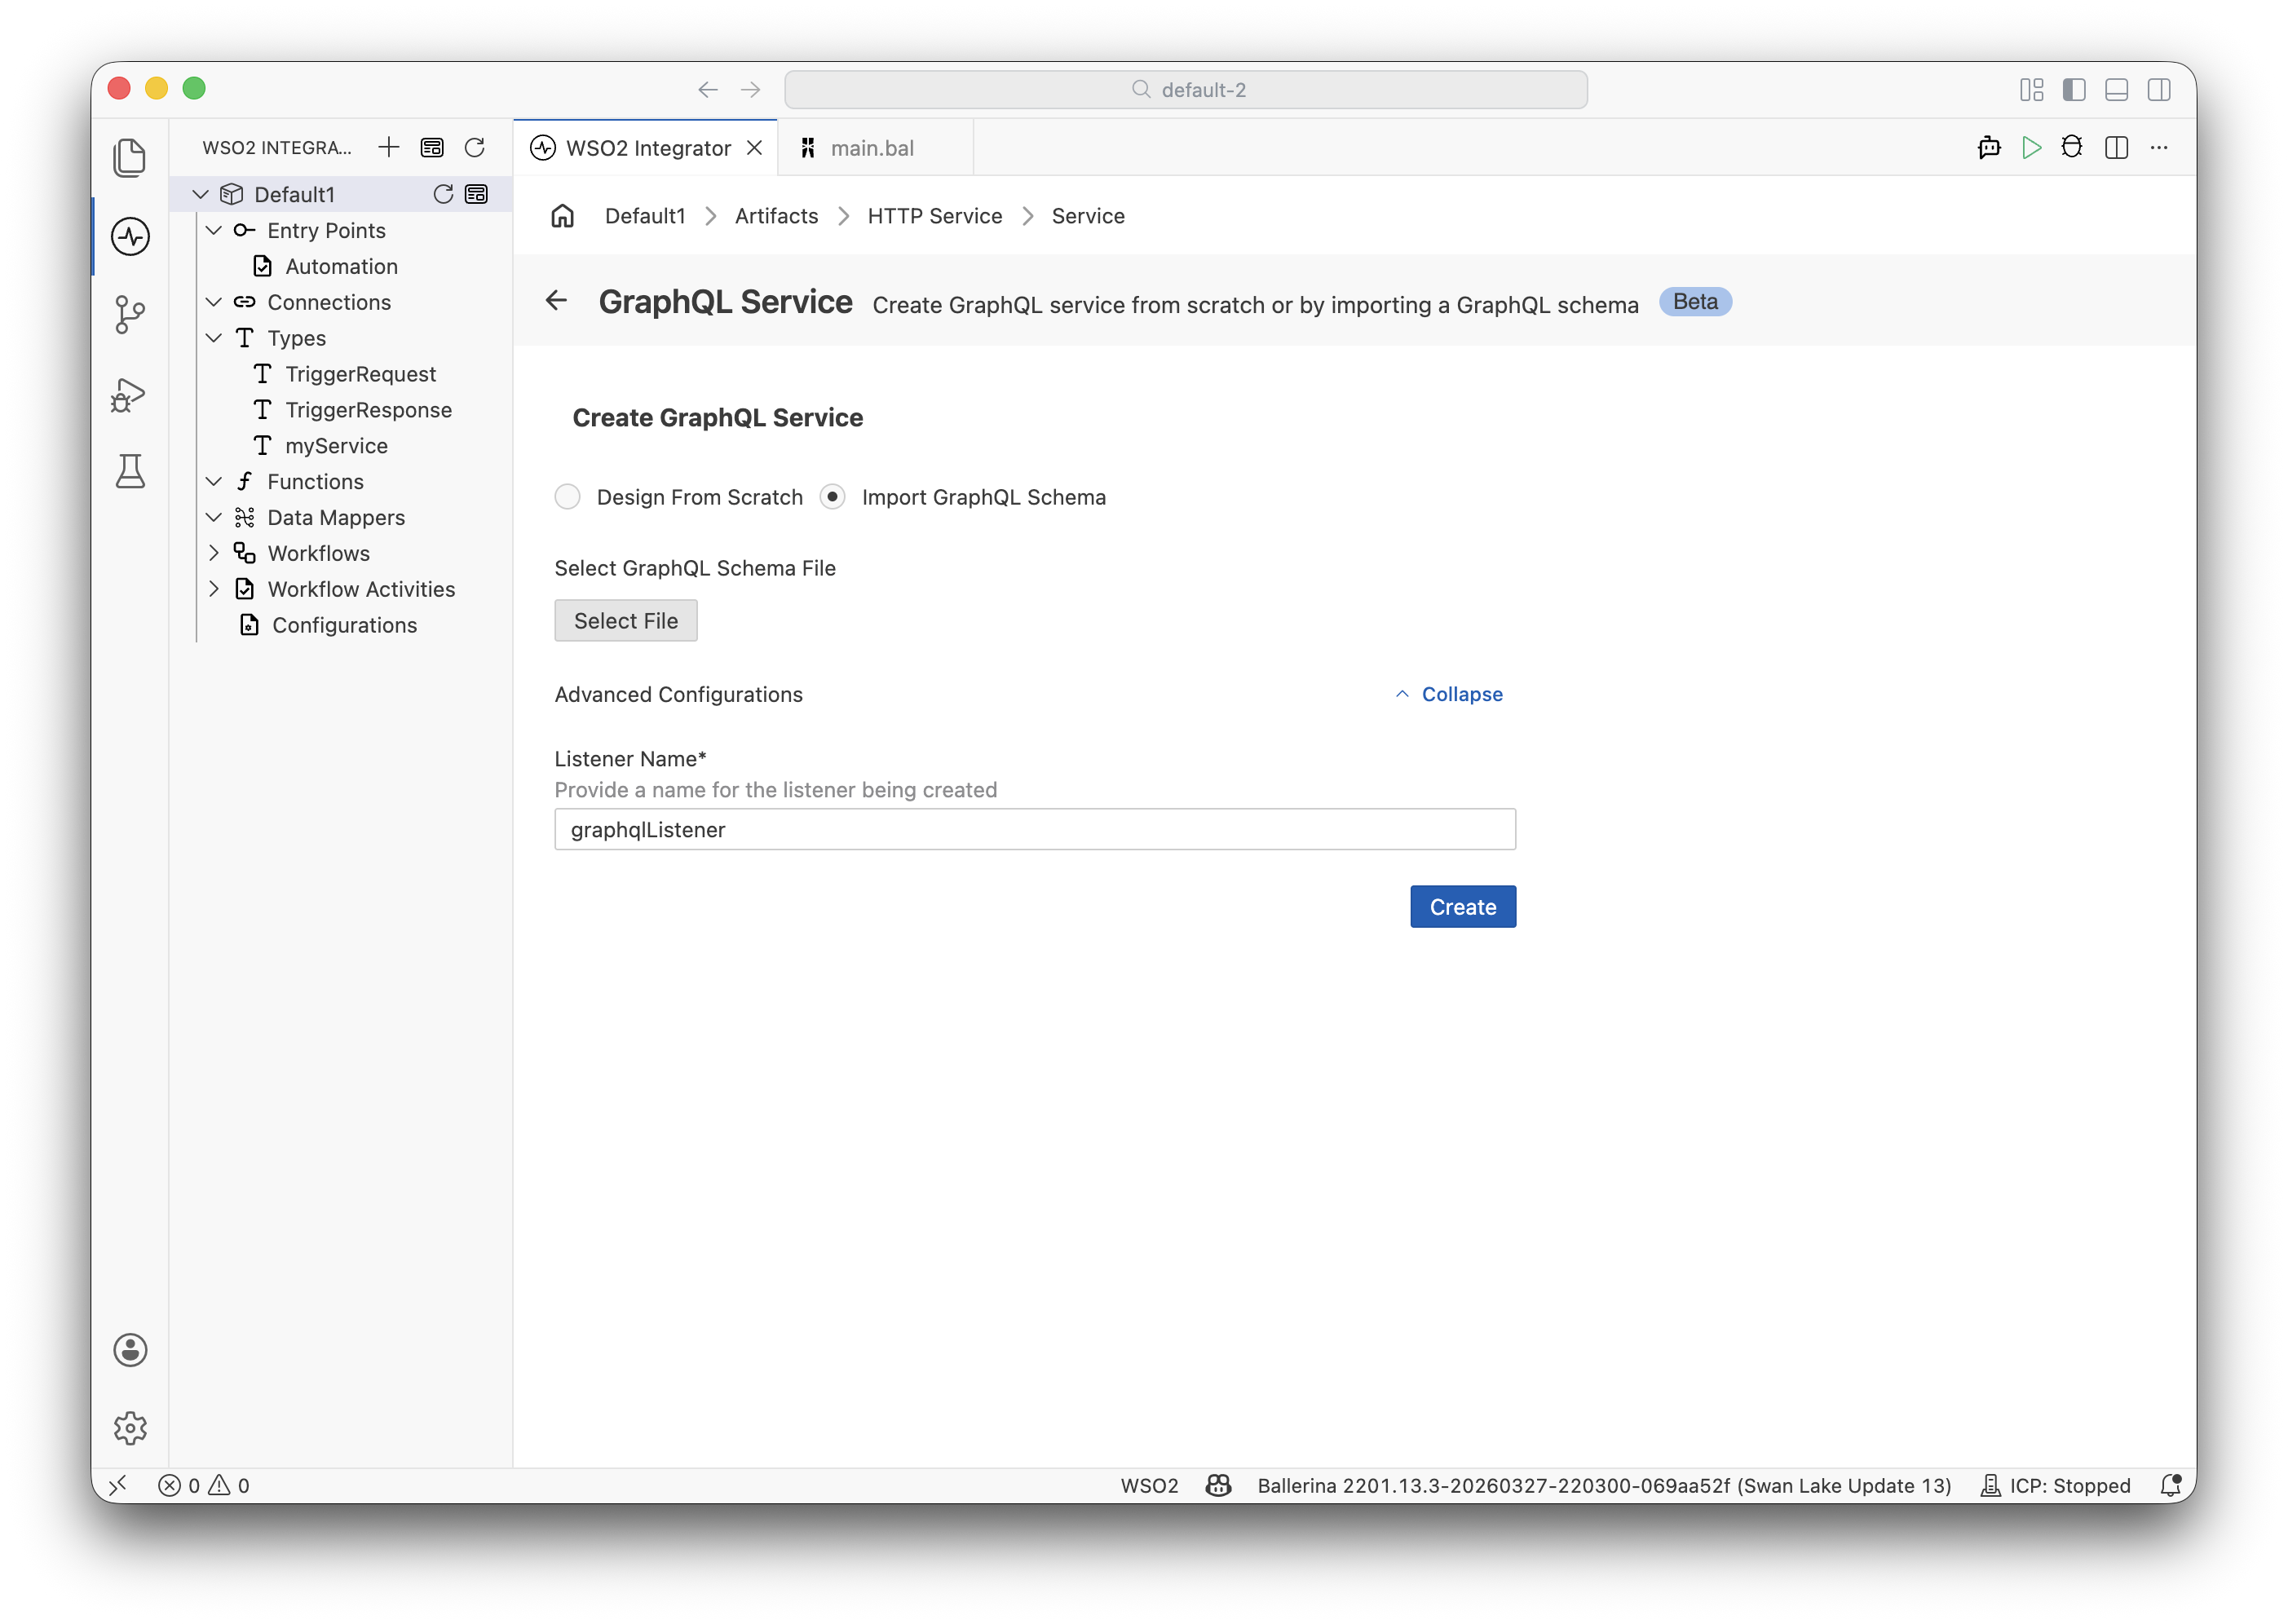This screenshot has width=2288, height=1624.
Task: Toggle bottom panel visibility icon
Action: pos(2116,90)
